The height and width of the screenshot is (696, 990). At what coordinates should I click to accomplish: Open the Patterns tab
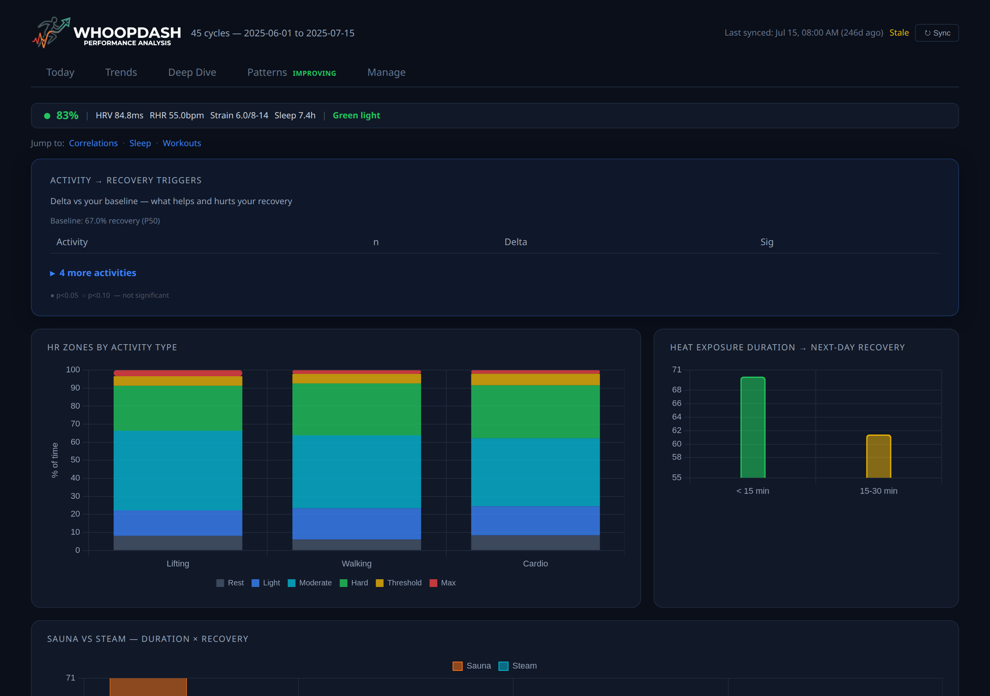pos(267,72)
